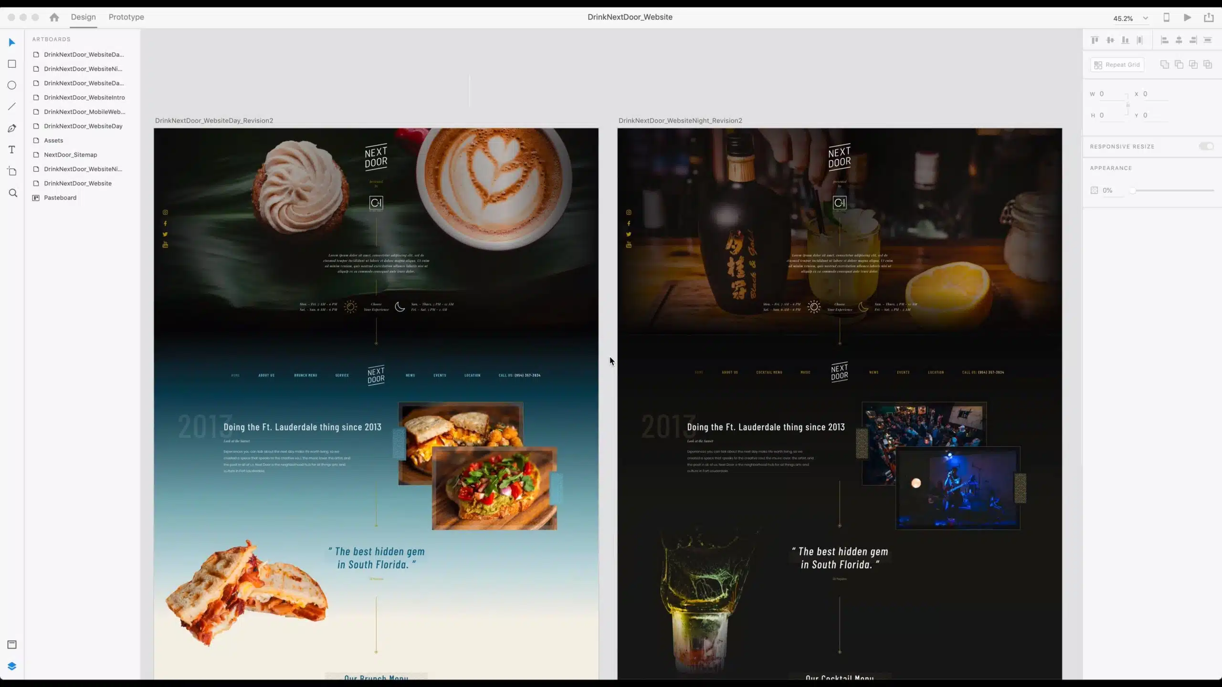Click the Distribute Vertically icon
Screen dimensions: 1222x687
coord(1140,40)
